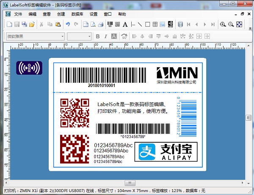Zoom out with magnifier minus icon
Image resolution: width=254 pixels, height=195 pixels.
pos(231,24)
